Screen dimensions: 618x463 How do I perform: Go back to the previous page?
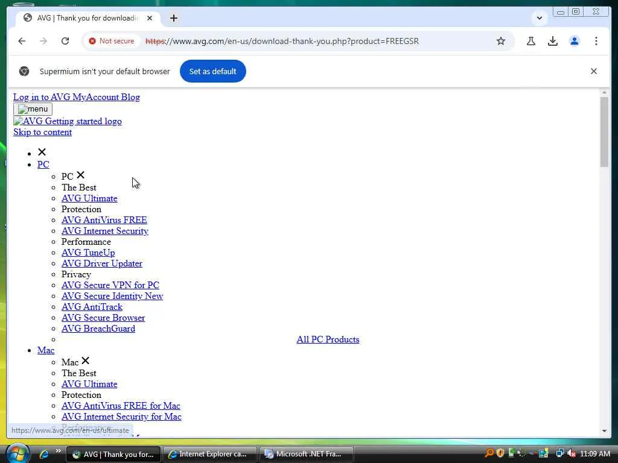click(x=22, y=41)
